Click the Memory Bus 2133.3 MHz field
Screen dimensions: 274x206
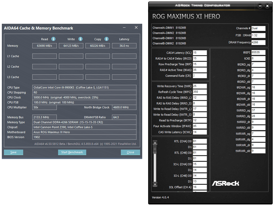[45, 117]
